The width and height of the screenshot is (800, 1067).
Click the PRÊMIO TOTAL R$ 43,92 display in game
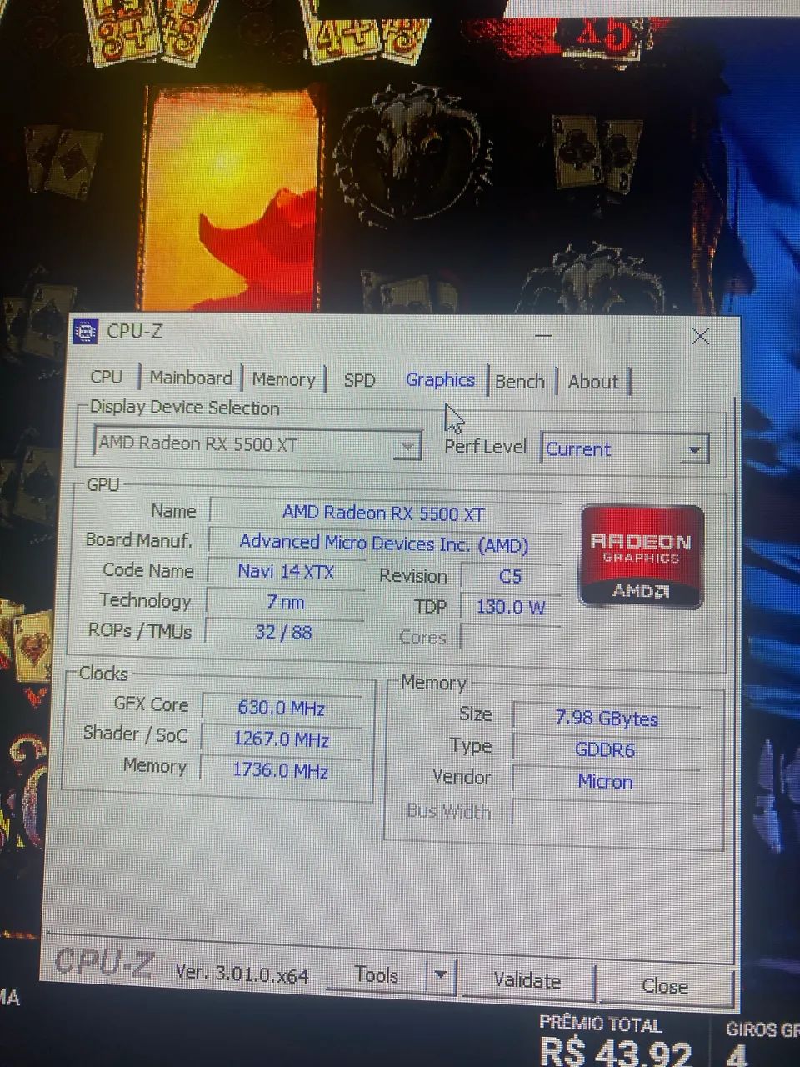[616, 1040]
